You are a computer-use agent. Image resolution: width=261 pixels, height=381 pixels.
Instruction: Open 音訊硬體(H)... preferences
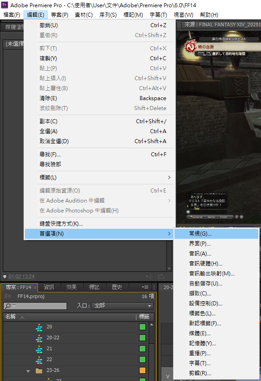click(x=216, y=264)
